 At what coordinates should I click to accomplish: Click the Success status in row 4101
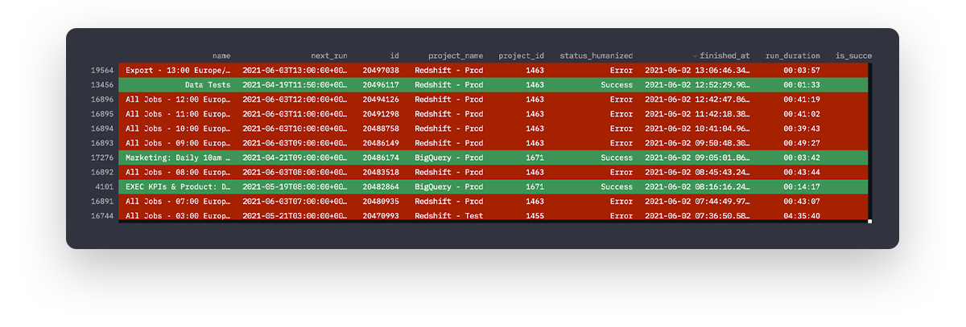(x=617, y=187)
